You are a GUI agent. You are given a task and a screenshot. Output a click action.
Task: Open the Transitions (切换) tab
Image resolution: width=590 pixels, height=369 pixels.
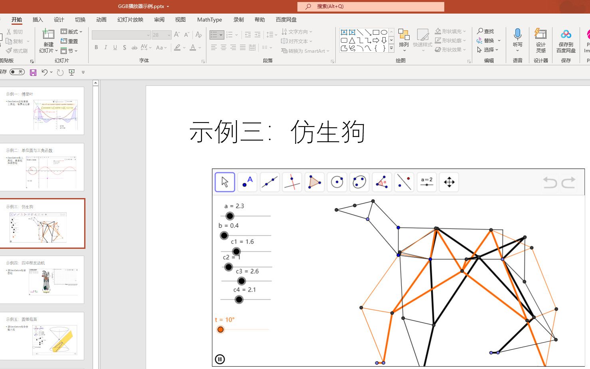(80, 20)
